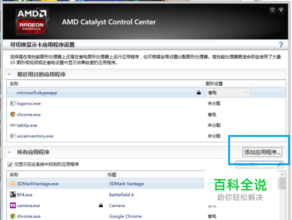Click the AMD Radeon Graphics logo
Image resolution: width=292 pixels, height=220 pixels.
(32, 22)
